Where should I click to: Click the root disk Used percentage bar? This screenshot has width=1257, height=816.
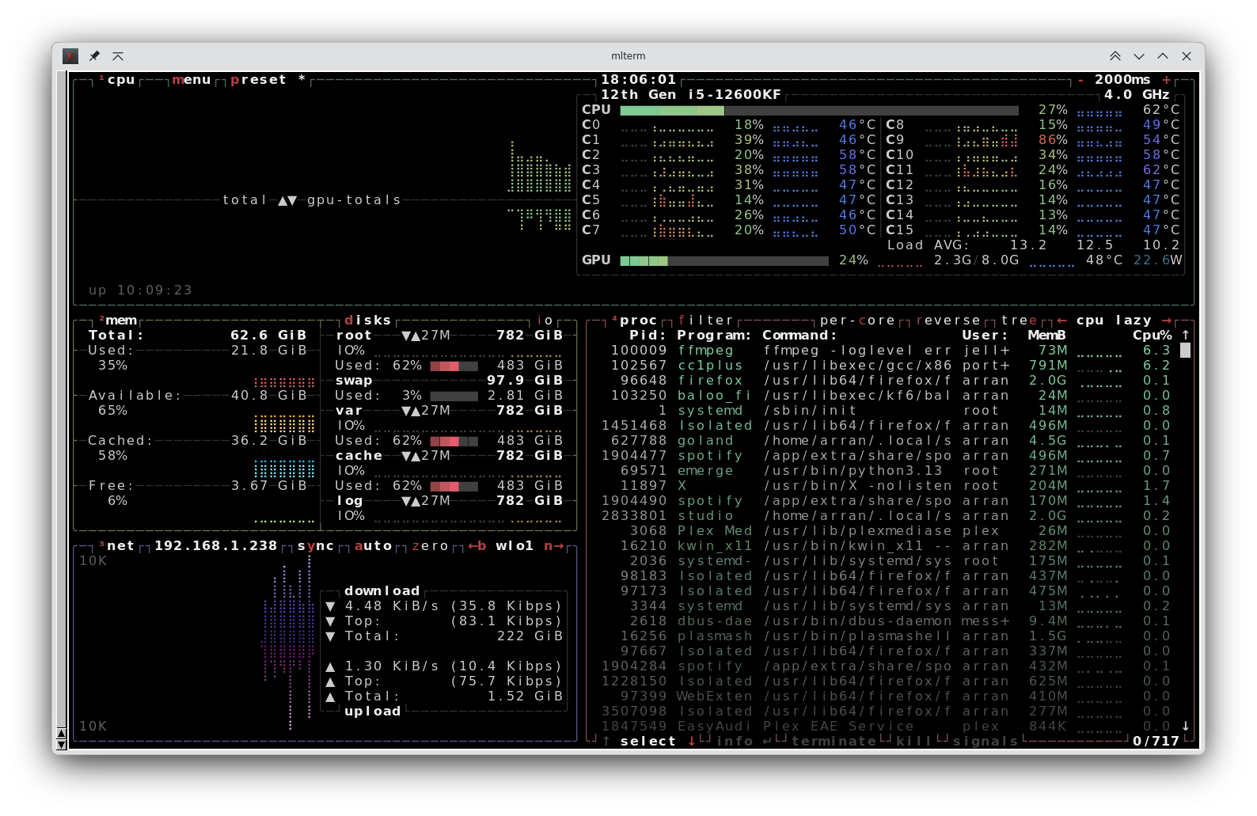point(454,366)
